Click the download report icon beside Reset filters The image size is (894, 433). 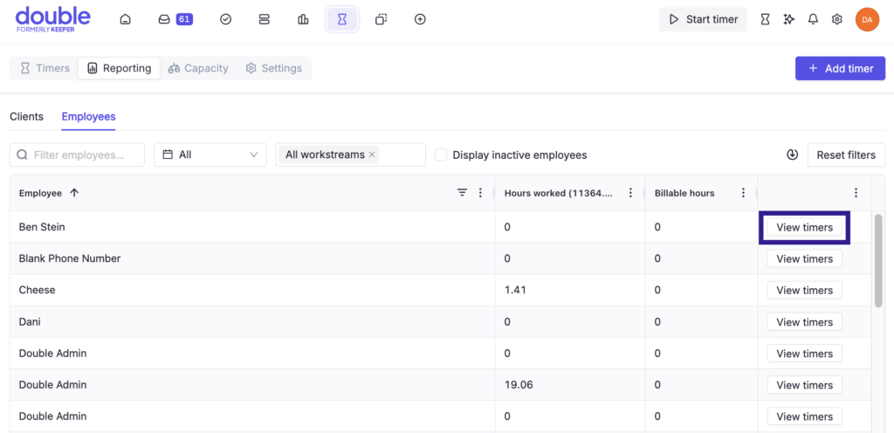[792, 155]
